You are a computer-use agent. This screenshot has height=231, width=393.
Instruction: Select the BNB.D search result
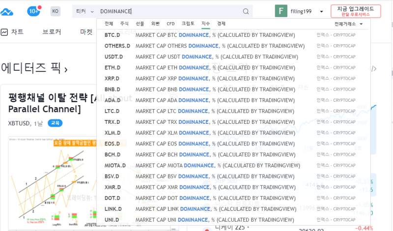pos(233,89)
